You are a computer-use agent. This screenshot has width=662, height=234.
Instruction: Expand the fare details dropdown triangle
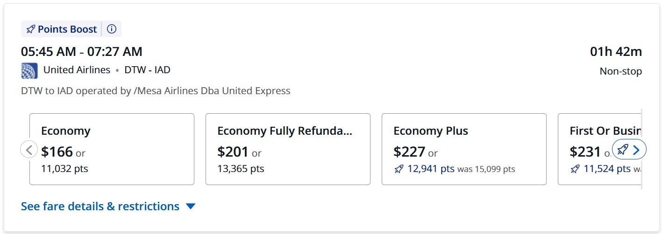(191, 206)
